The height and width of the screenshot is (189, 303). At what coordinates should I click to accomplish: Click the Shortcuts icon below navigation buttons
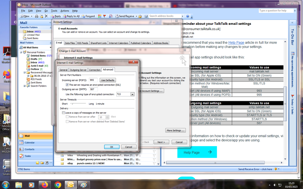pyautogui.click(x=47, y=163)
